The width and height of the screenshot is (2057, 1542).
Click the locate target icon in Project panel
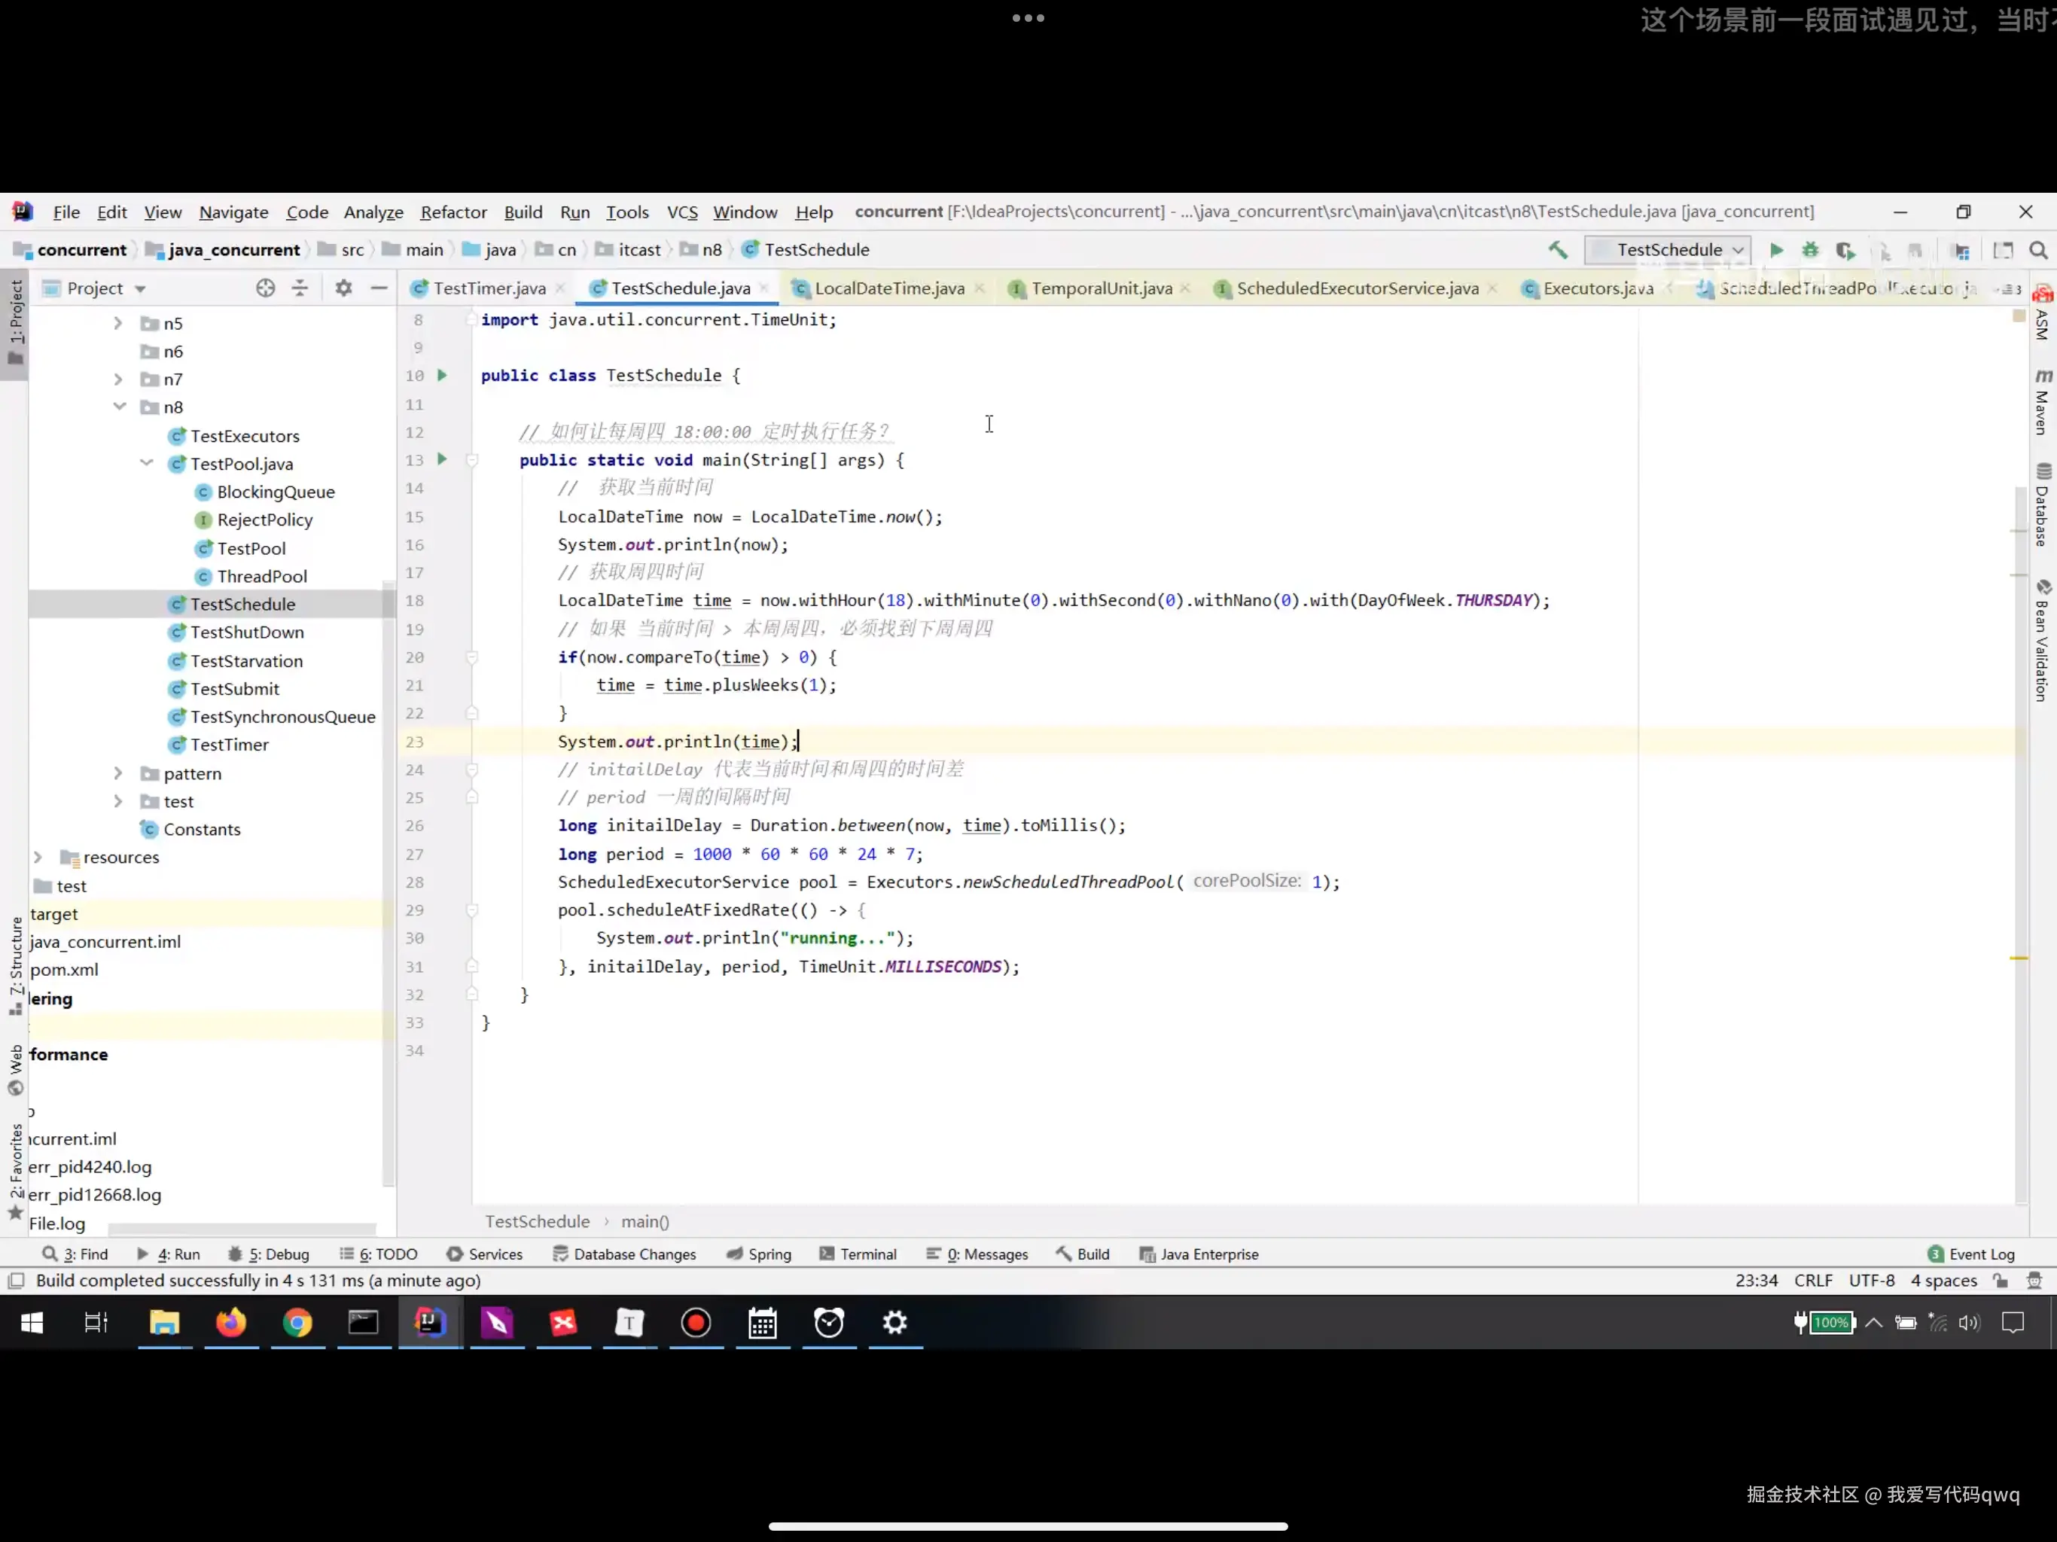[265, 288]
